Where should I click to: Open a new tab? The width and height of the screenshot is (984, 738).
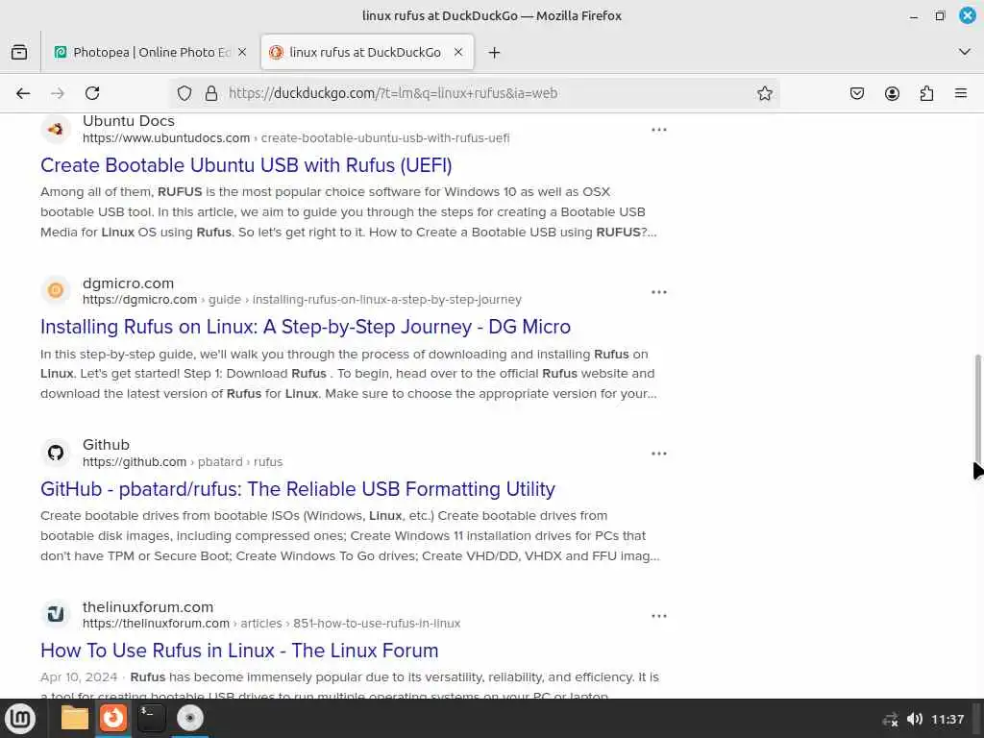[x=494, y=53]
